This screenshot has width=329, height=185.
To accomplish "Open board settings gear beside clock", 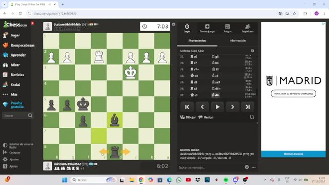I will tap(173, 24).
